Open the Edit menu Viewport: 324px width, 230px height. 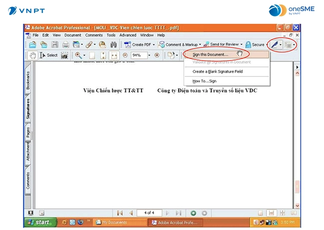tap(46, 35)
